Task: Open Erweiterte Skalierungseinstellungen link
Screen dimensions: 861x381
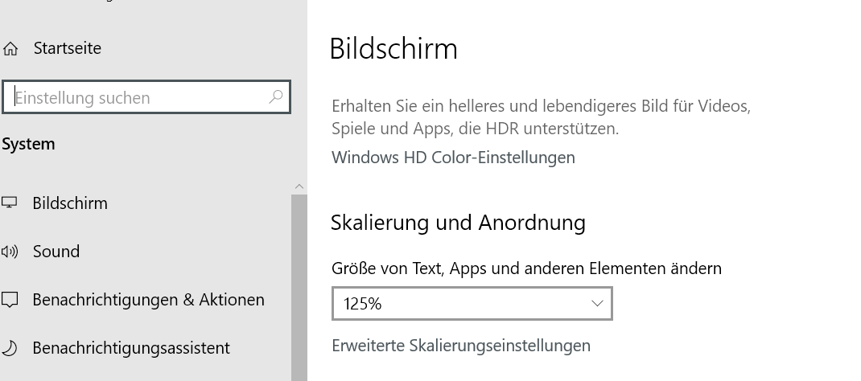Action: (x=461, y=346)
